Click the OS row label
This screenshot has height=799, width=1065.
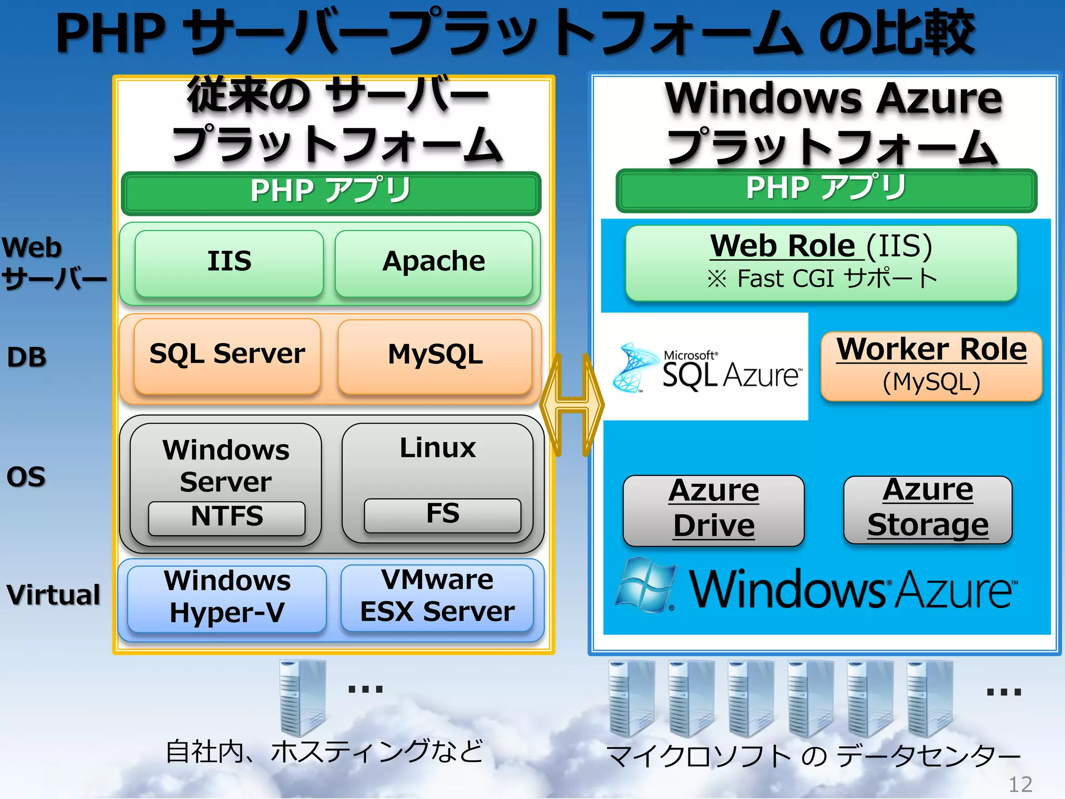coord(26,476)
